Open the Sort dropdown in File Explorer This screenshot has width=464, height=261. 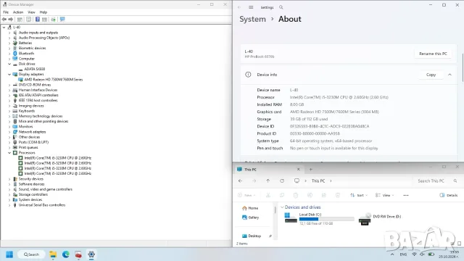tap(359, 195)
